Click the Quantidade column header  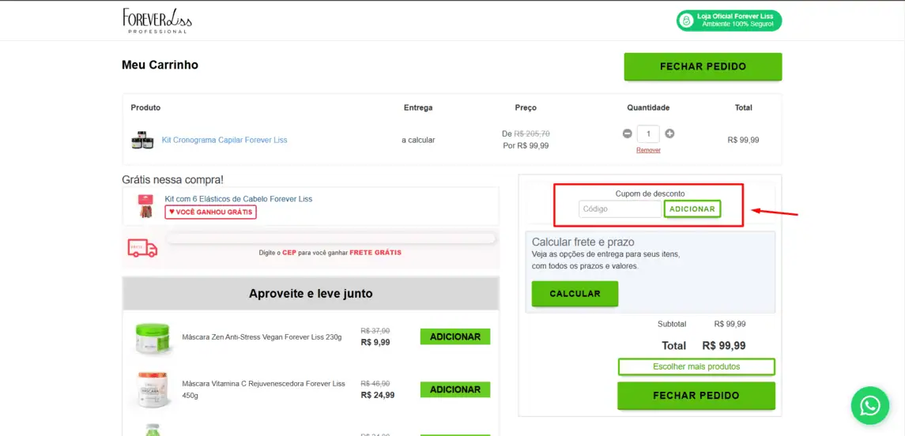click(x=648, y=108)
